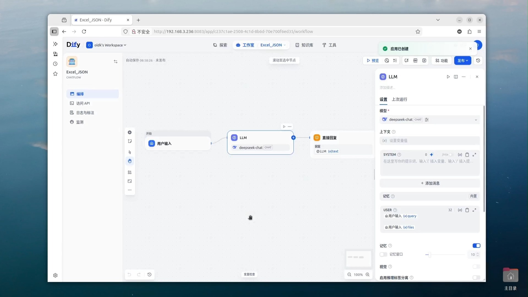The image size is (528, 297).
Task: Open the canvas toolbar more options ellipsis
Action: point(130,190)
